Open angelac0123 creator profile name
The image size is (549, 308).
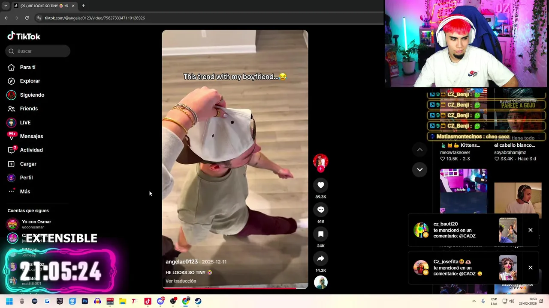pos(181,262)
